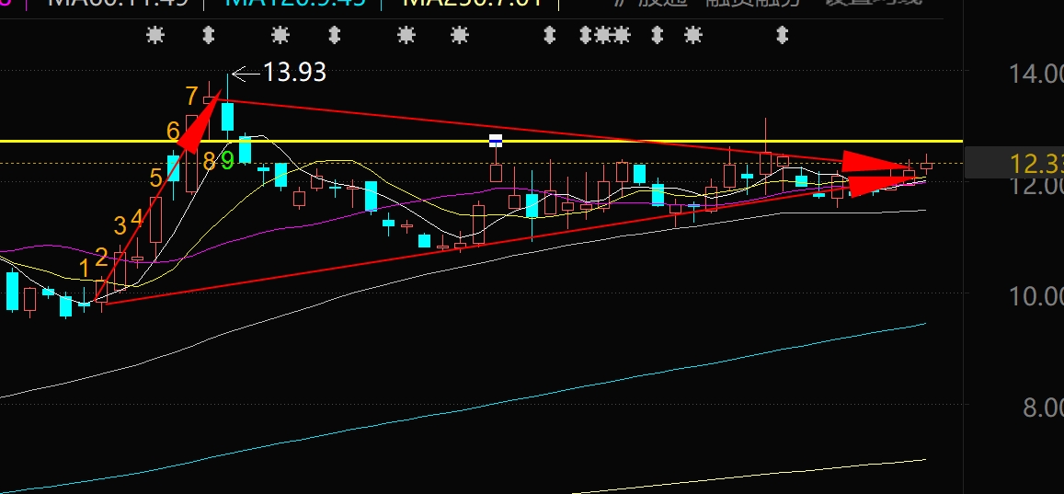Click the 14.00 price axis label
The height and width of the screenshot is (494, 1064).
[1036, 74]
